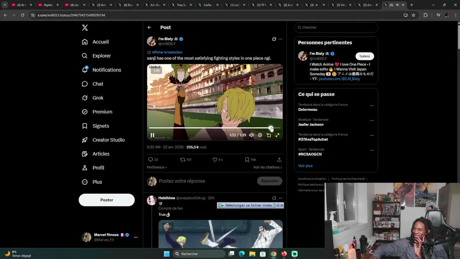
Task: Click Grok icon on I'm Bisly post
Action: (274, 39)
